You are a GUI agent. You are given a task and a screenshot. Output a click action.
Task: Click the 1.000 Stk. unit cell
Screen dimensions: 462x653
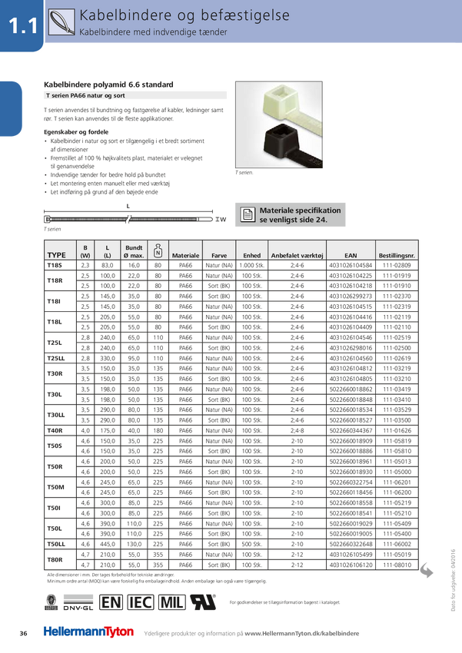pyautogui.click(x=252, y=265)
